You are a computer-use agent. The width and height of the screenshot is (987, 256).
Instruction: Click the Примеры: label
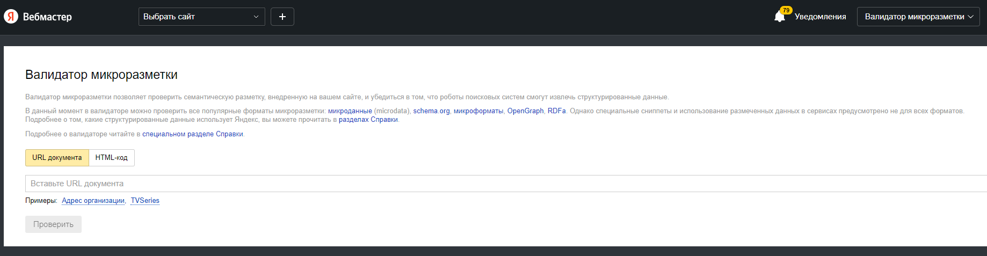coord(41,201)
